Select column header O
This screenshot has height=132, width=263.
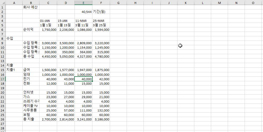coord(253,3)
